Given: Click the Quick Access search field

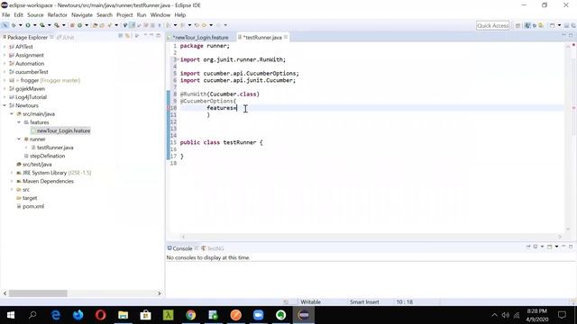Looking at the screenshot, I should click(x=493, y=25).
